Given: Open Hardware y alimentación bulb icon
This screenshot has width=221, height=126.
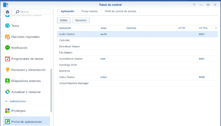Looking at the screenshot, I should (x=7, y=70).
